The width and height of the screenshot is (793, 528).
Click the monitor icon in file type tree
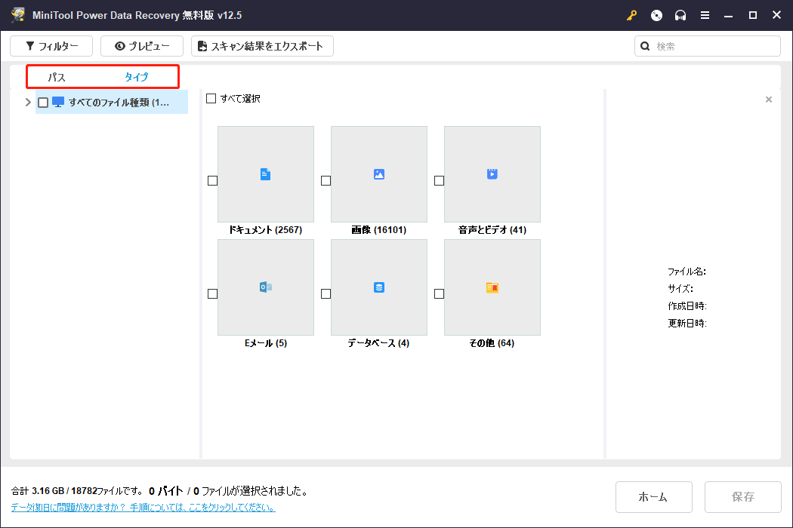[58, 102]
